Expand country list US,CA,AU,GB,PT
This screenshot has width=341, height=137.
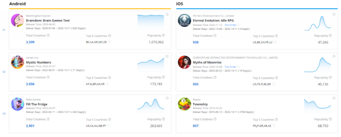(109, 126)
